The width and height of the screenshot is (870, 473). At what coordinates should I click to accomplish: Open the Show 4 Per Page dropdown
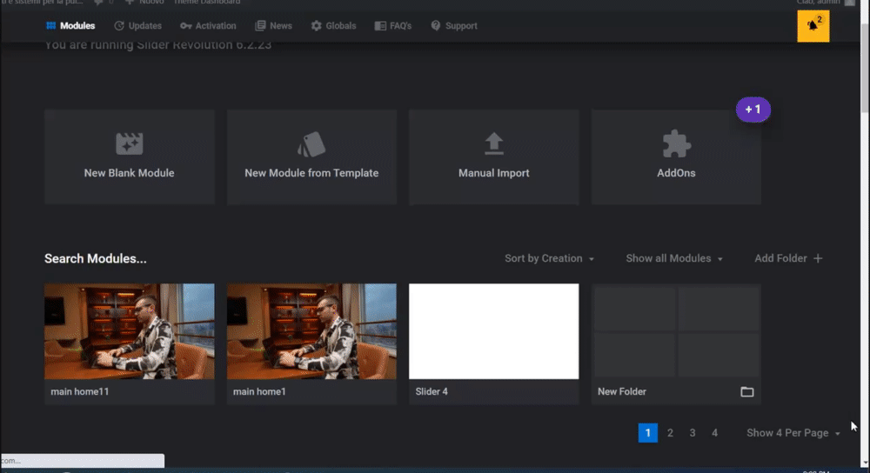coord(793,432)
